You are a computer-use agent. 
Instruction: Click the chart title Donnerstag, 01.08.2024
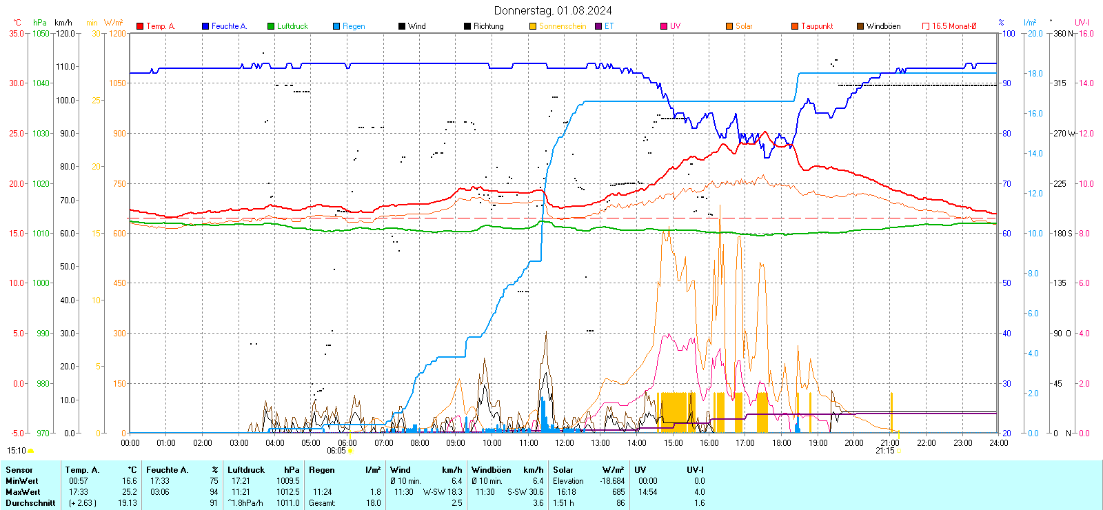[x=552, y=10]
